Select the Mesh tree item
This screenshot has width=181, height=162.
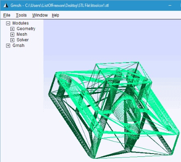(22, 34)
